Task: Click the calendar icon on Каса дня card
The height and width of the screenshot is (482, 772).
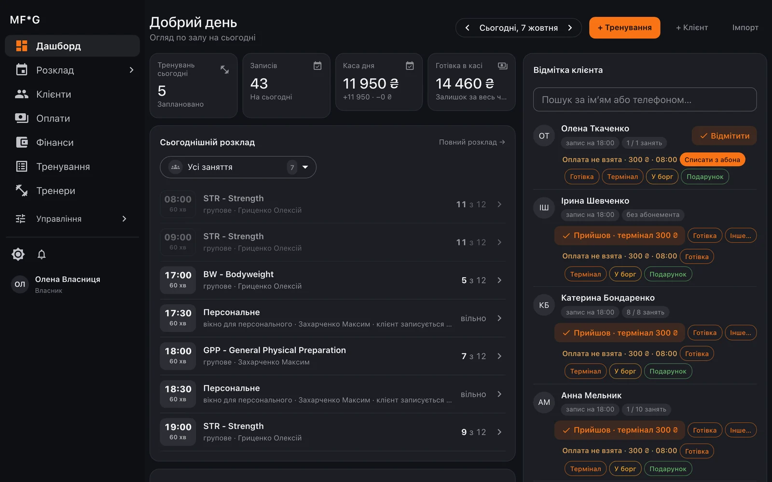Action: [410, 66]
